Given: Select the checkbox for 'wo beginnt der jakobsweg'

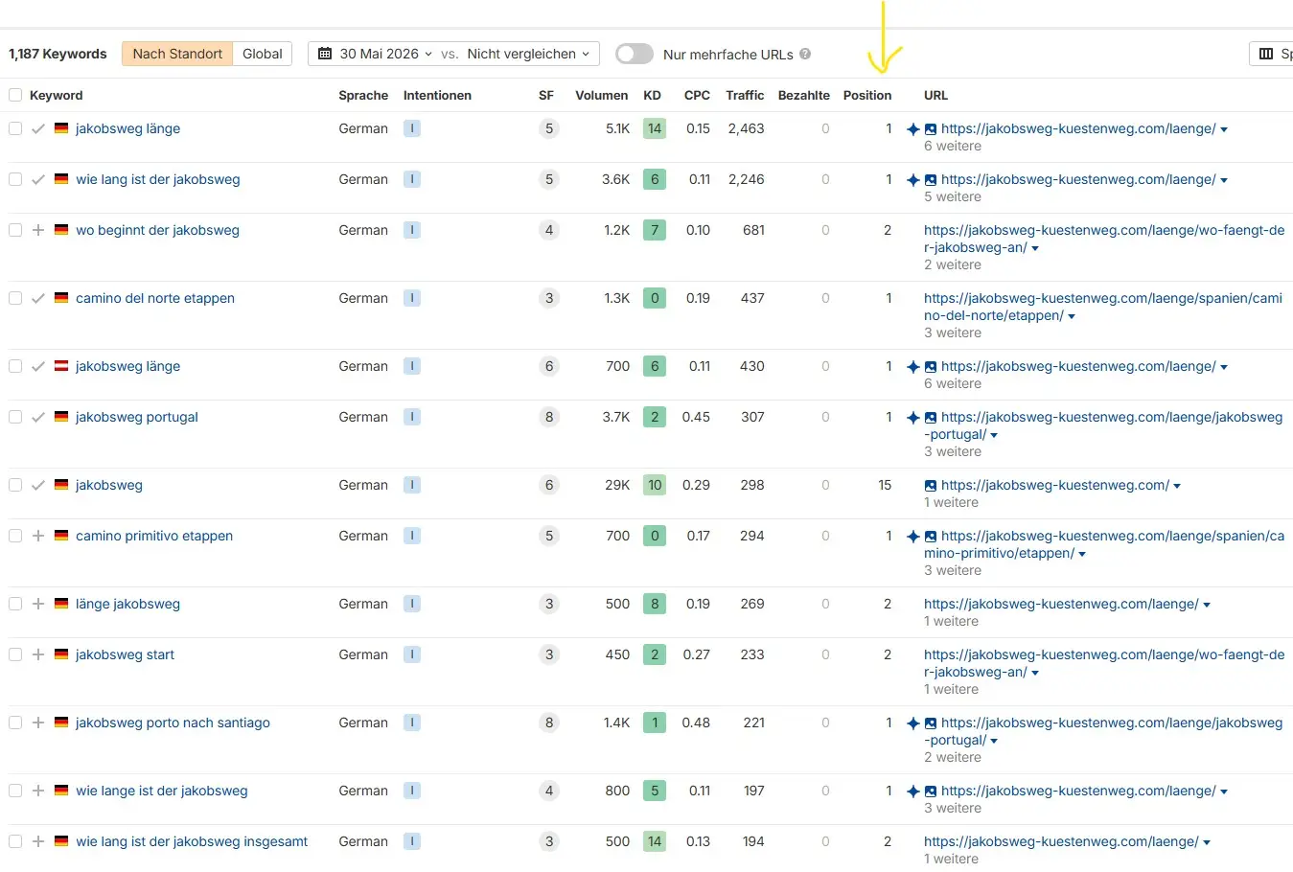Looking at the screenshot, I should coord(15,230).
